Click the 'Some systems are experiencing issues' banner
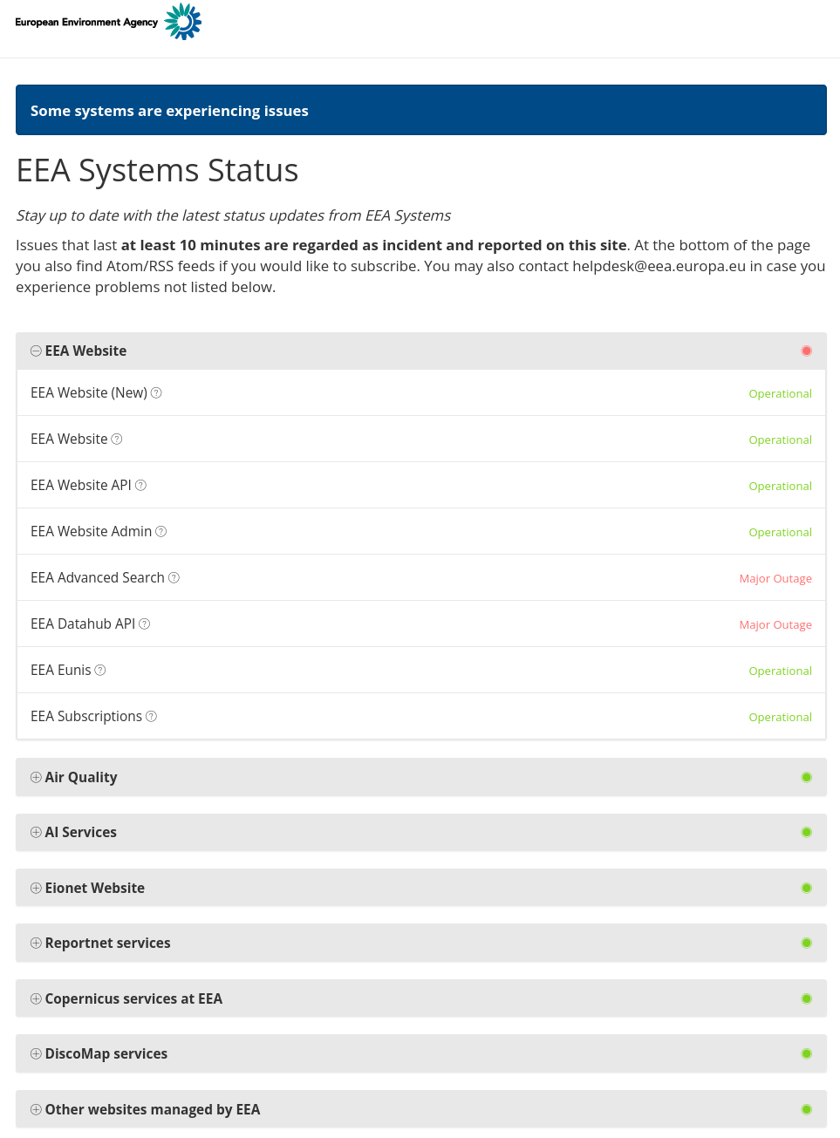Viewport: 840px width, 1138px height. (x=420, y=111)
